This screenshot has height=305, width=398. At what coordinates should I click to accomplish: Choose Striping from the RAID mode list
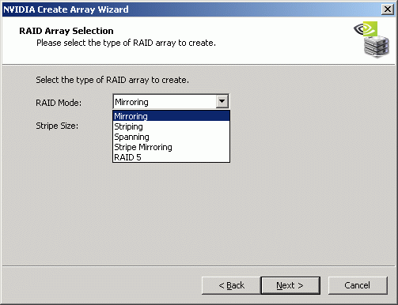tap(171, 126)
